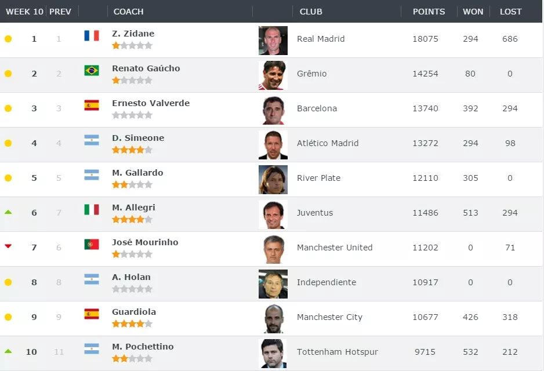This screenshot has width=544, height=371.
Task: Click the Italy flag beside M. Allegri
Action: [x=92, y=209]
